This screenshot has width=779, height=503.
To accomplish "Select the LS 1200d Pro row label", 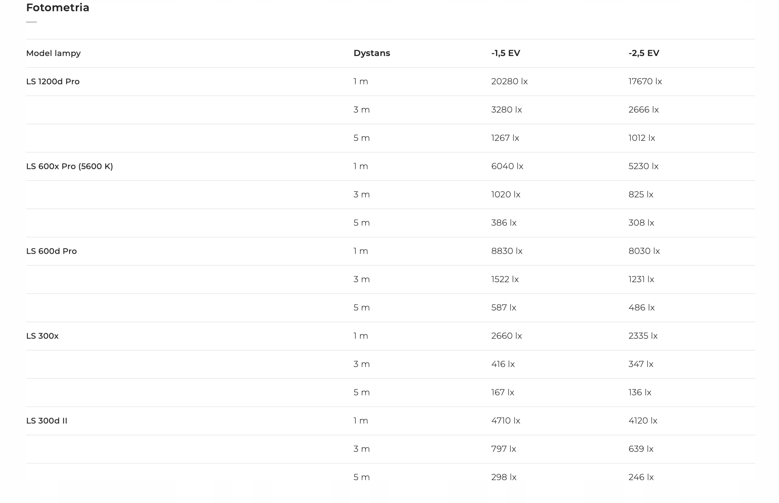I will (x=53, y=81).
